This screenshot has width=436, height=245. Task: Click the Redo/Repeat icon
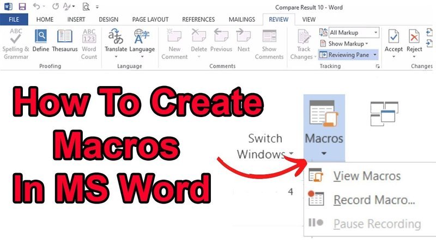point(56,7)
